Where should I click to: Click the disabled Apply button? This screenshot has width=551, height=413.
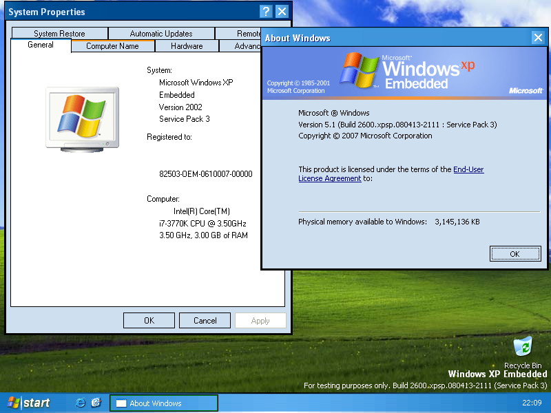pos(260,320)
